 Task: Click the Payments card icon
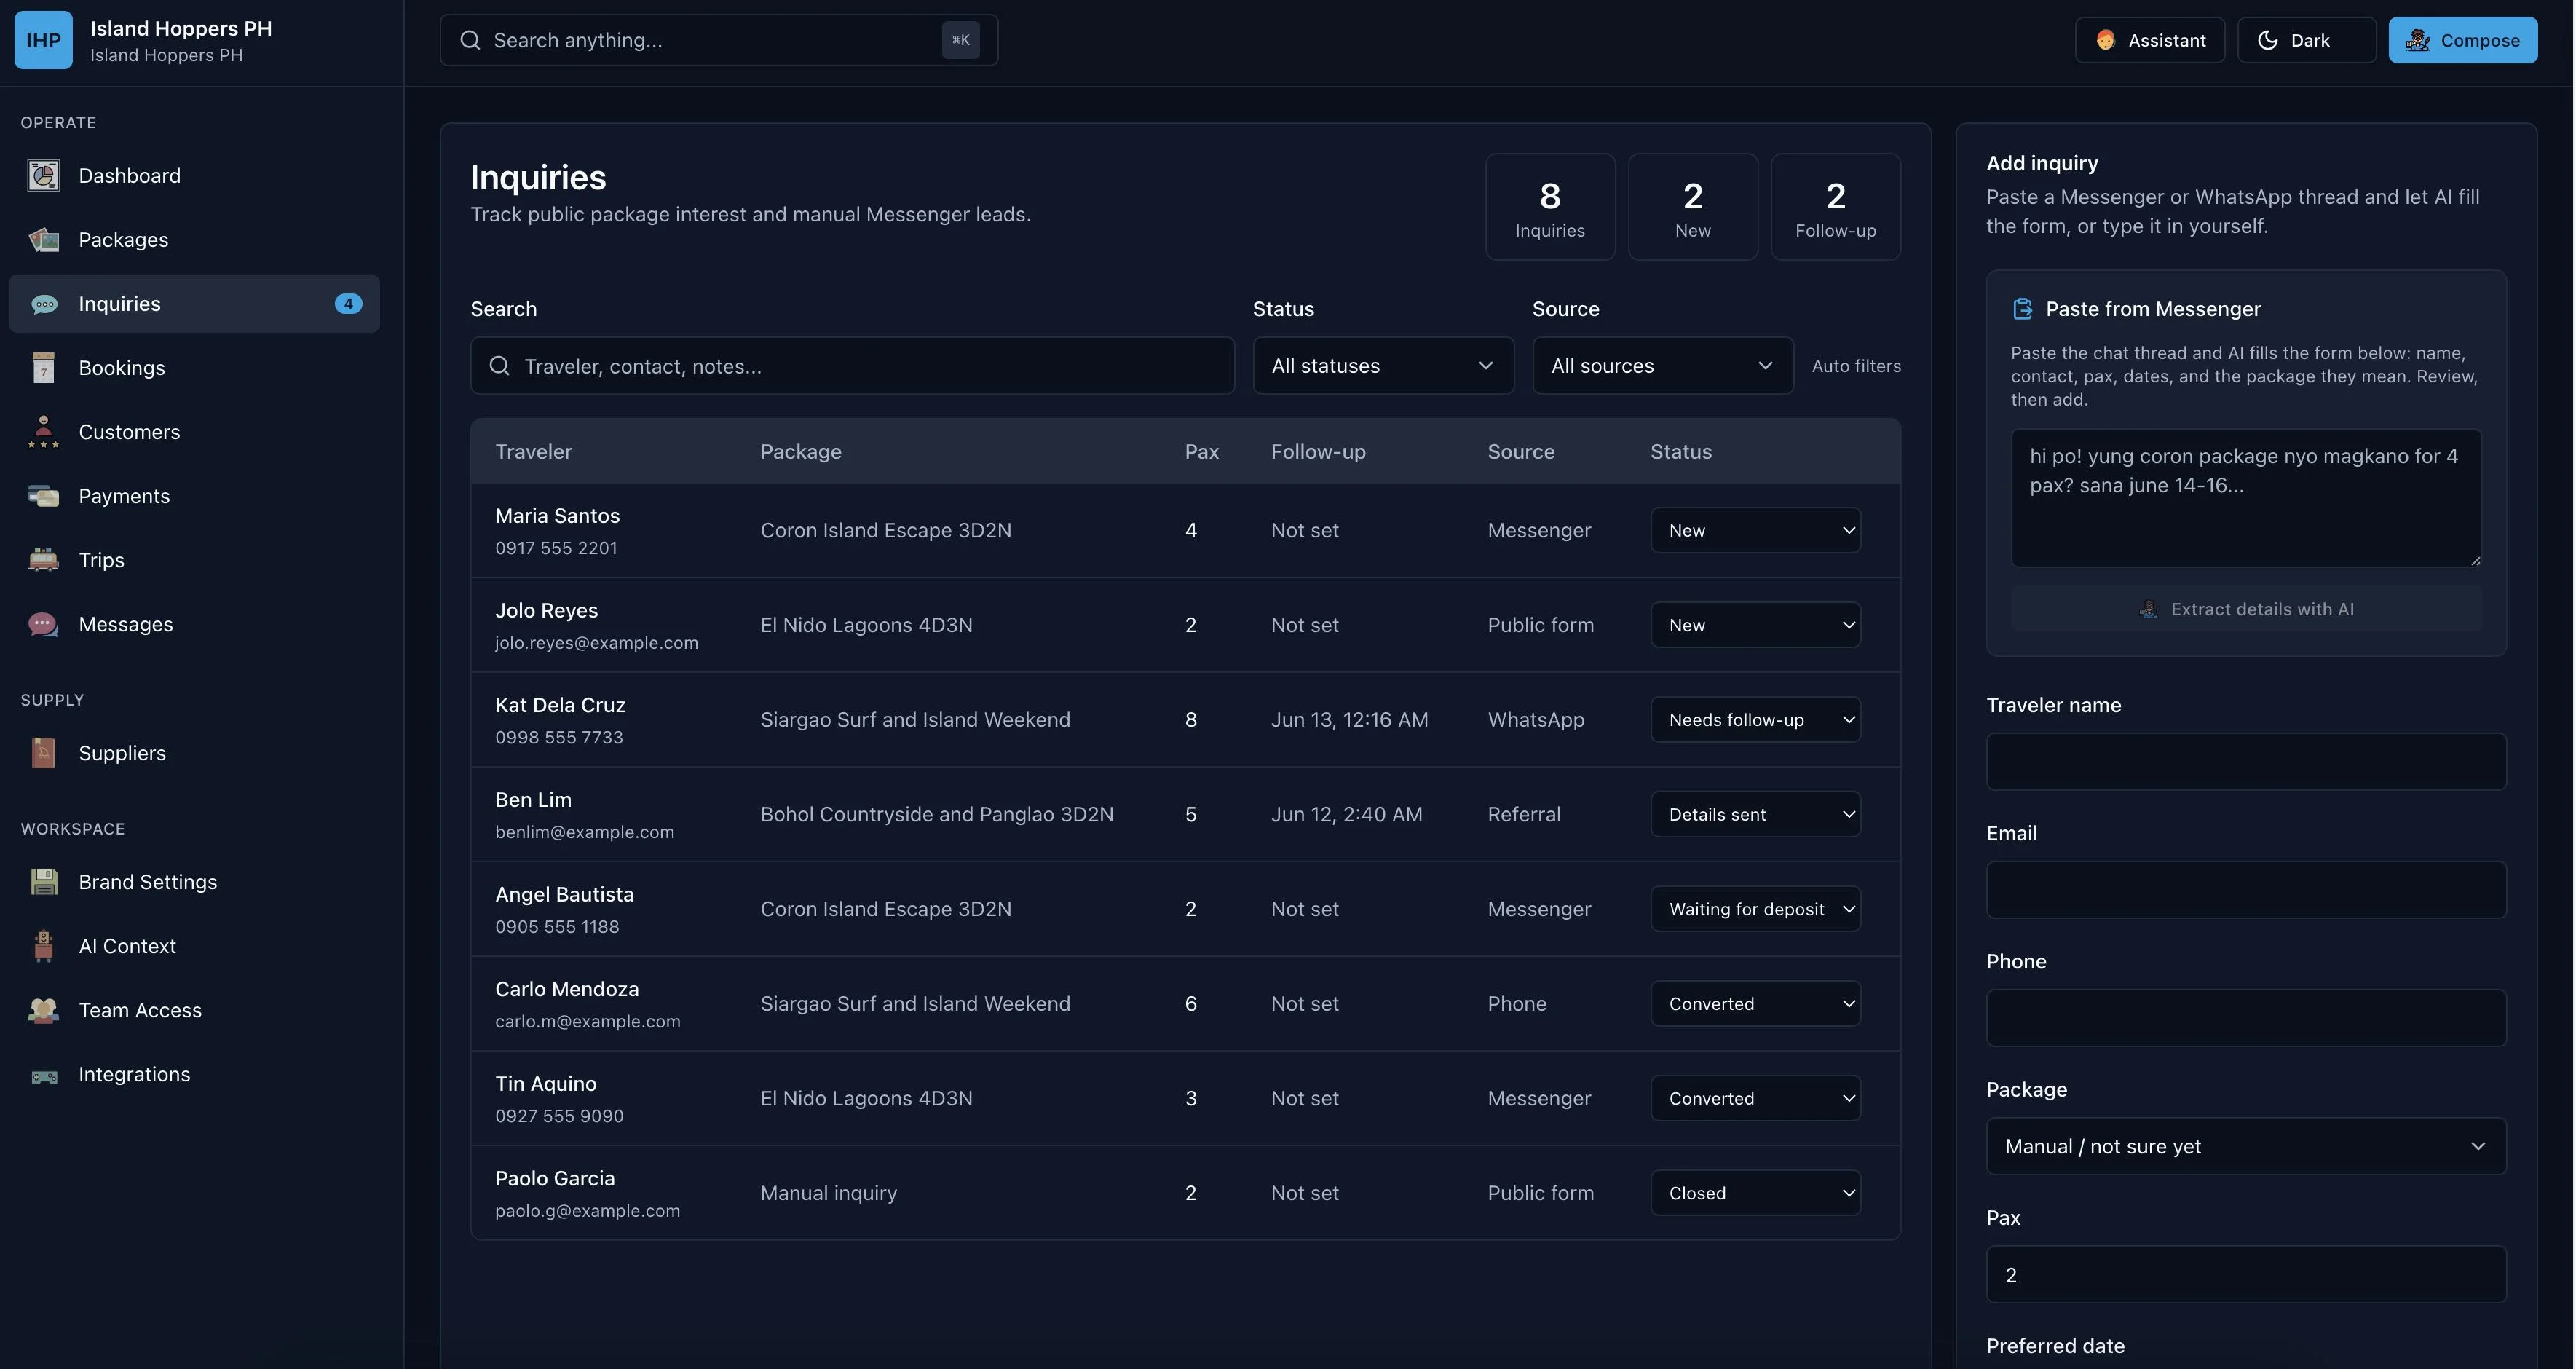[43, 496]
